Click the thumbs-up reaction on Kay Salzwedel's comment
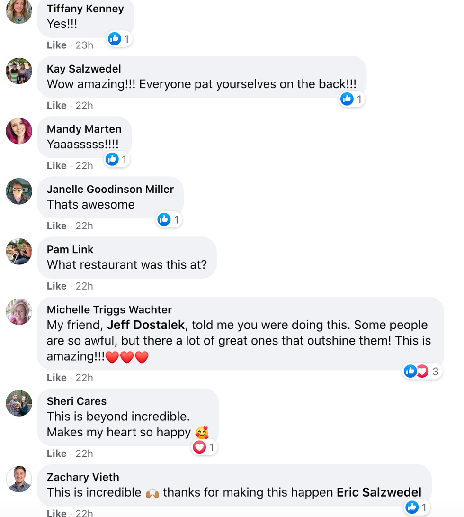This screenshot has width=464, height=517. (347, 99)
